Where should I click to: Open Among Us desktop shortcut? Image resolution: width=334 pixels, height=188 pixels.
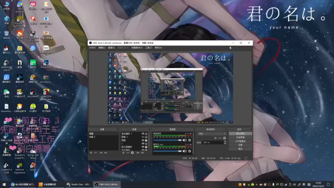click(46, 79)
